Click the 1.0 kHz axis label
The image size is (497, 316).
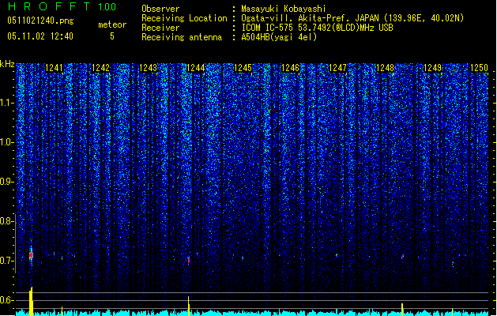[x=6, y=142]
